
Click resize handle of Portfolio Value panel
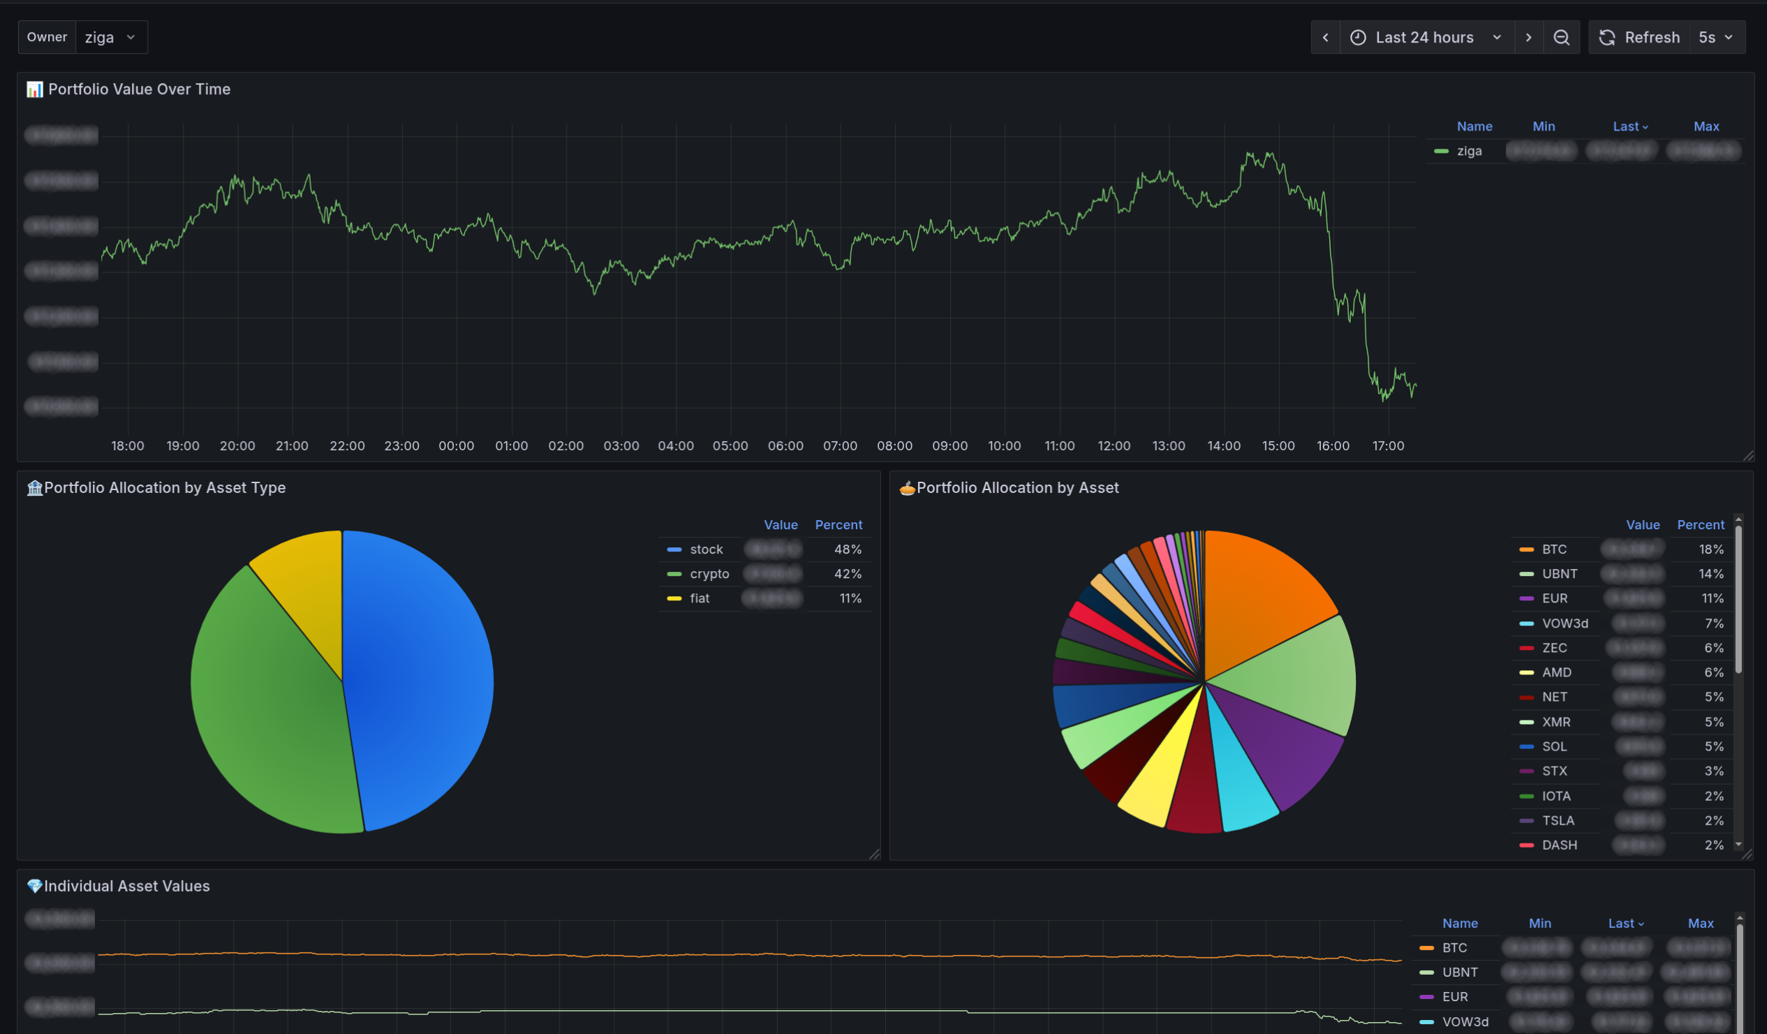[1748, 456]
